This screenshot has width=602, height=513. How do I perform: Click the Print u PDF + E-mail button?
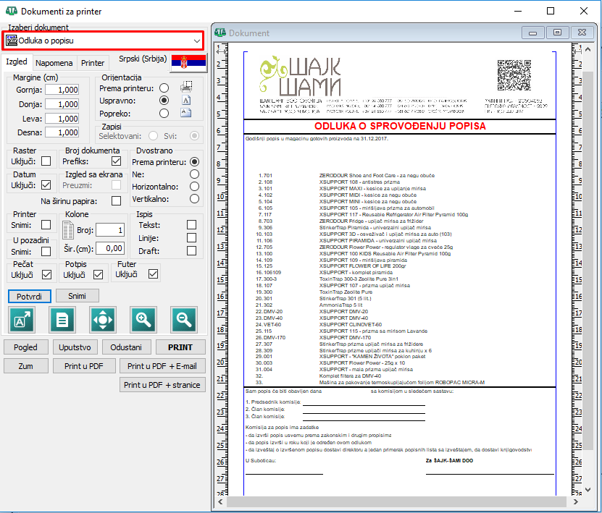tap(162, 366)
